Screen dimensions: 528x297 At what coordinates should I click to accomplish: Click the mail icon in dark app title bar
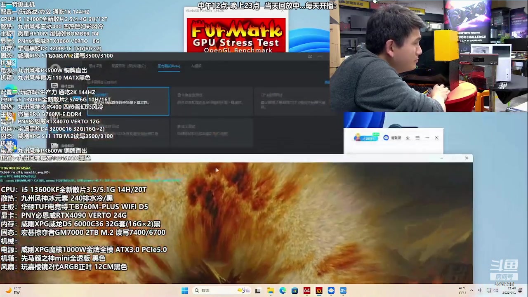click(x=310, y=56)
